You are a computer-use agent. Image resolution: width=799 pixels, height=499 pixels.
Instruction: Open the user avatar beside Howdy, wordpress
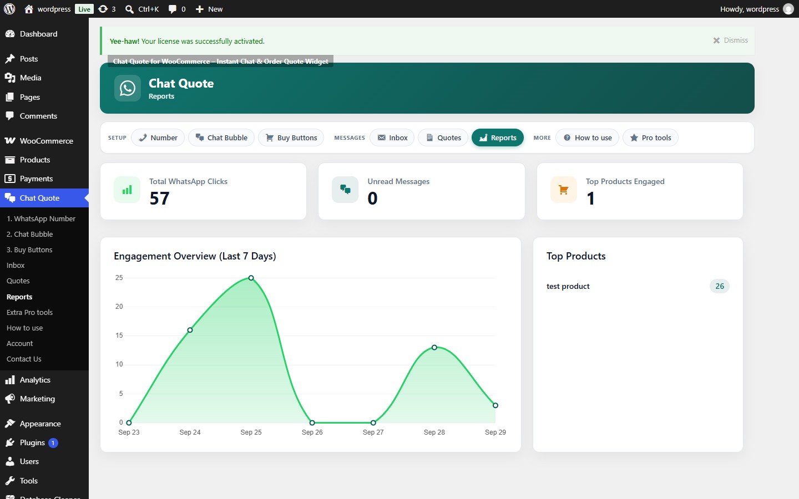coord(788,9)
